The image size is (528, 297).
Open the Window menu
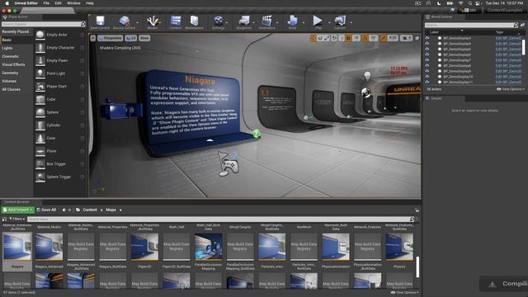click(x=73, y=3)
